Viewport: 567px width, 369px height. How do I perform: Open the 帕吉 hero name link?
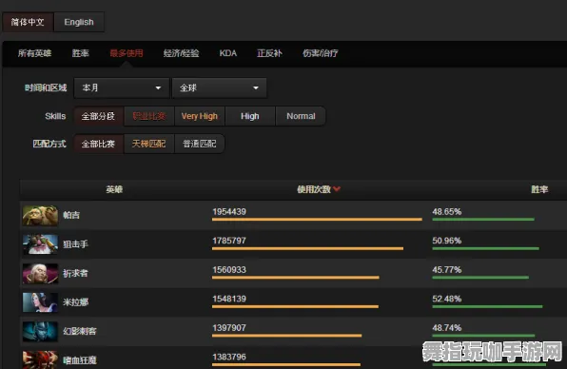[x=71, y=215]
